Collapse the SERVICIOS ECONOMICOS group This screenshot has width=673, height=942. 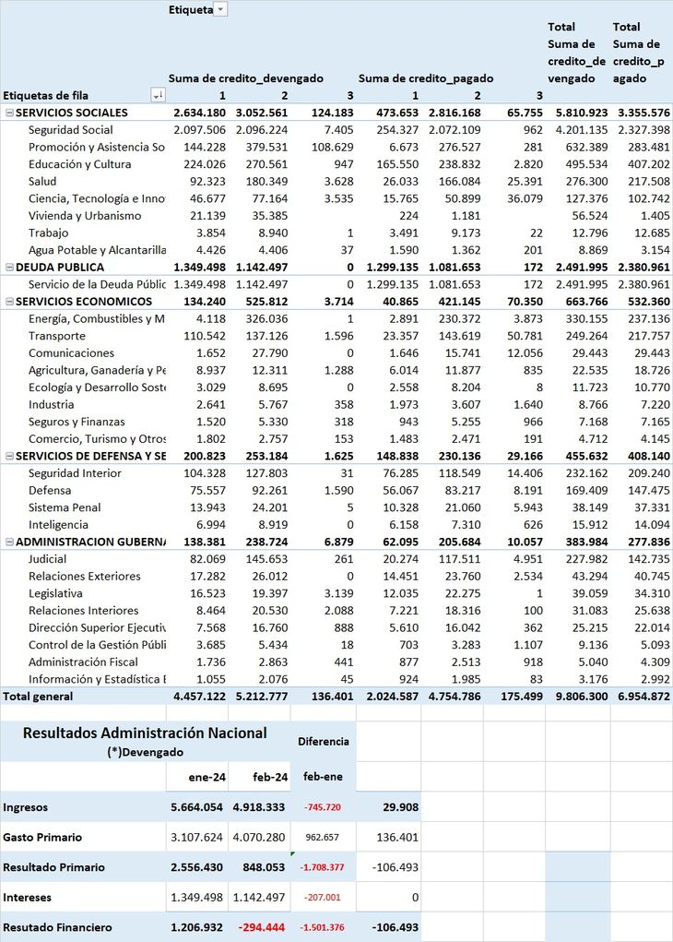click(9, 302)
